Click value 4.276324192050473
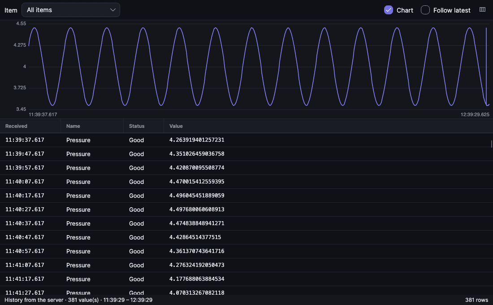This screenshot has width=493, height=305. [197, 265]
